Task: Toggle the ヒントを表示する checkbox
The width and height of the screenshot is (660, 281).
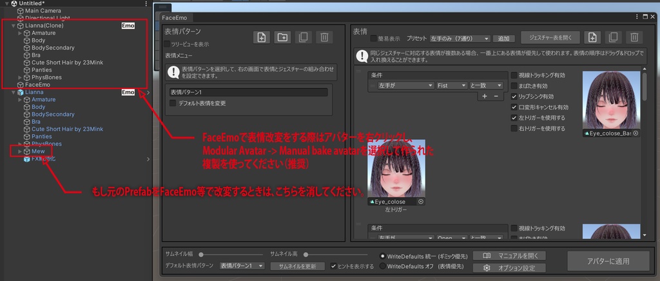Action: (333, 266)
